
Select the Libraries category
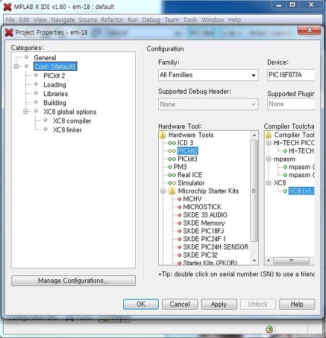(x=56, y=94)
